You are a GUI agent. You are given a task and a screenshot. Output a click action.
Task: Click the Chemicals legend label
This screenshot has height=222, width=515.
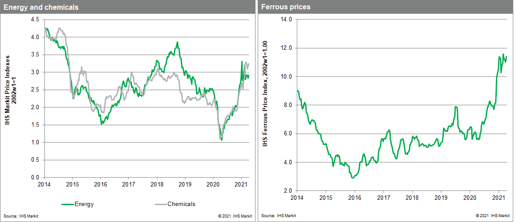click(181, 204)
